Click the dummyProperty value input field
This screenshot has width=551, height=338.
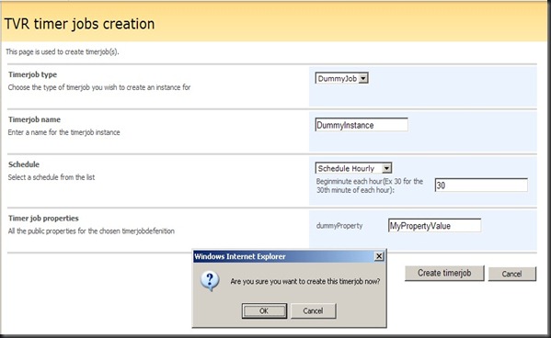point(434,226)
